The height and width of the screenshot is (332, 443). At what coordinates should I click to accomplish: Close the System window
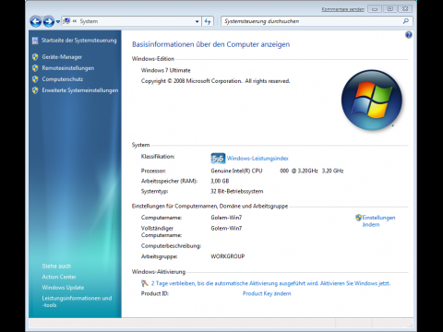[x=405, y=9]
